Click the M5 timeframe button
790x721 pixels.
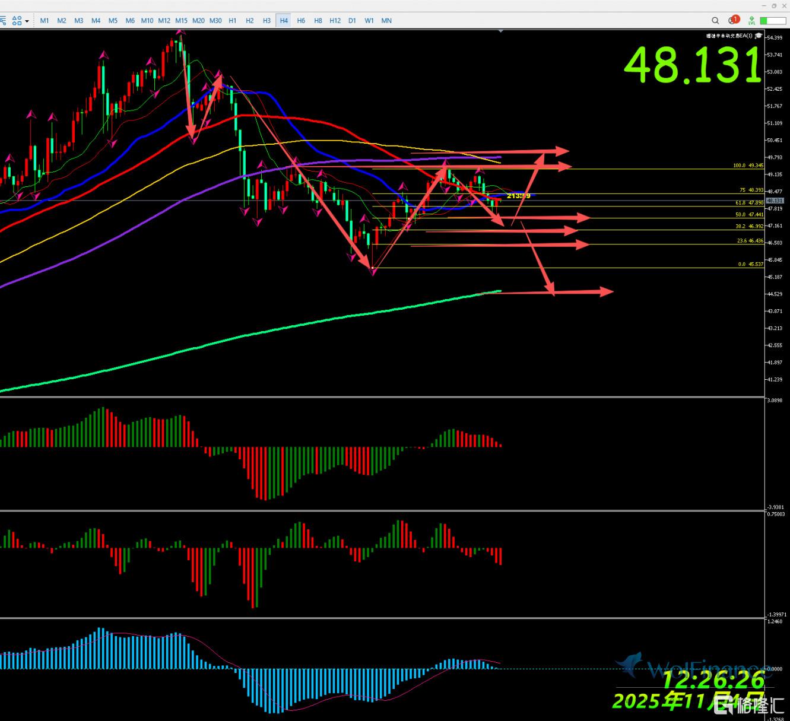(113, 21)
